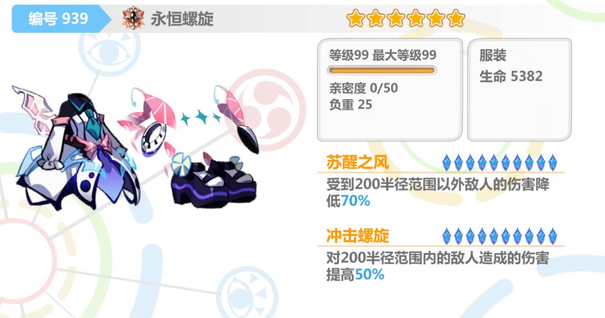605x318 pixels.
Task: Select the purple platform shoes item
Action: click(214, 184)
